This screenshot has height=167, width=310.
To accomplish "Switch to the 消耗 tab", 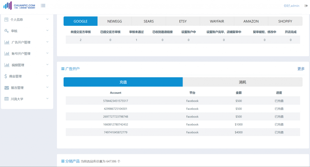I will (x=242, y=82).
